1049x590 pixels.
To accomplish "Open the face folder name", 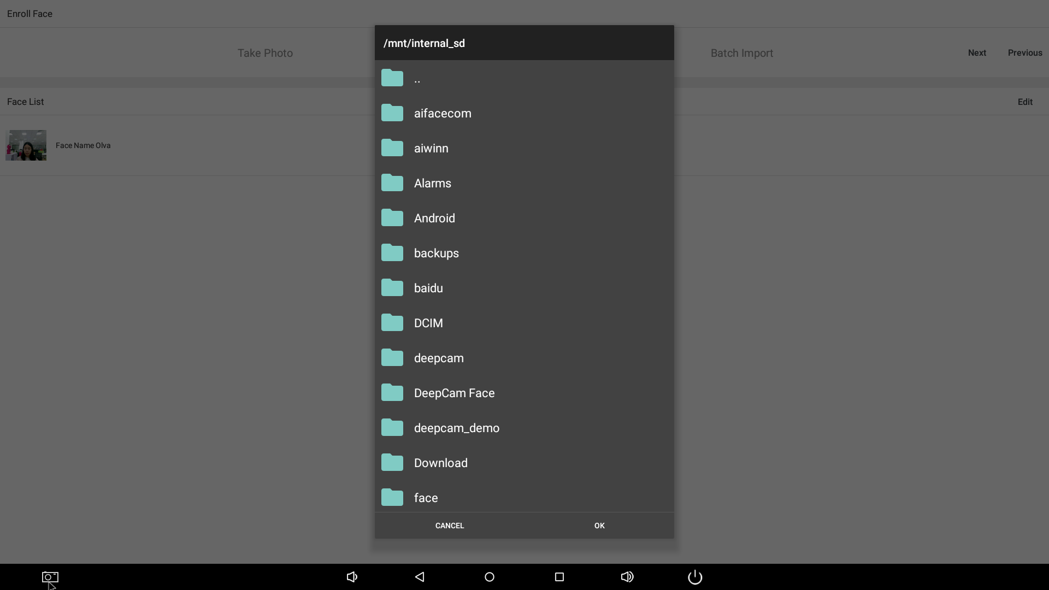I will 426,498.
